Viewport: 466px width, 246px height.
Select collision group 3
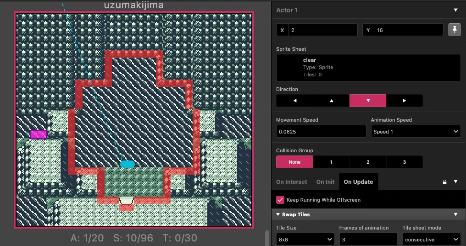tap(404, 162)
